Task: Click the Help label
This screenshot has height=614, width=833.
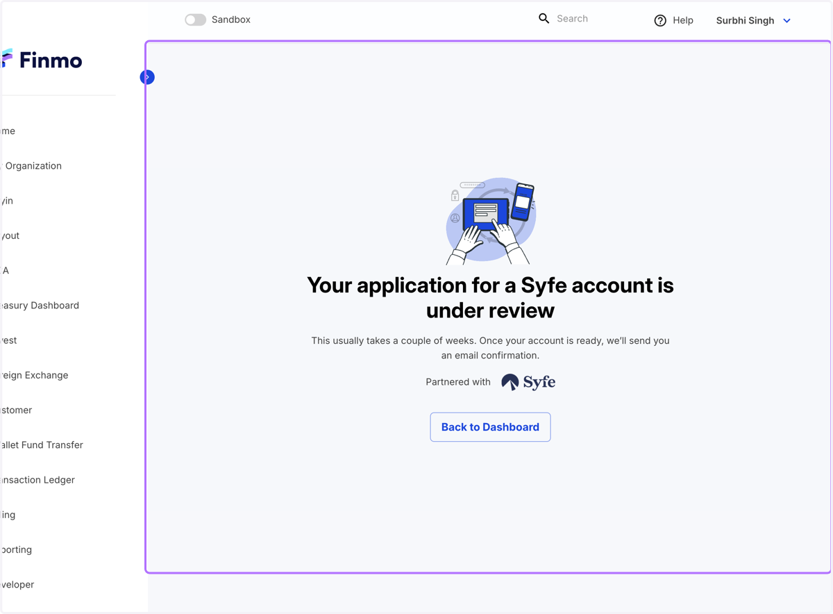Action: pos(683,20)
